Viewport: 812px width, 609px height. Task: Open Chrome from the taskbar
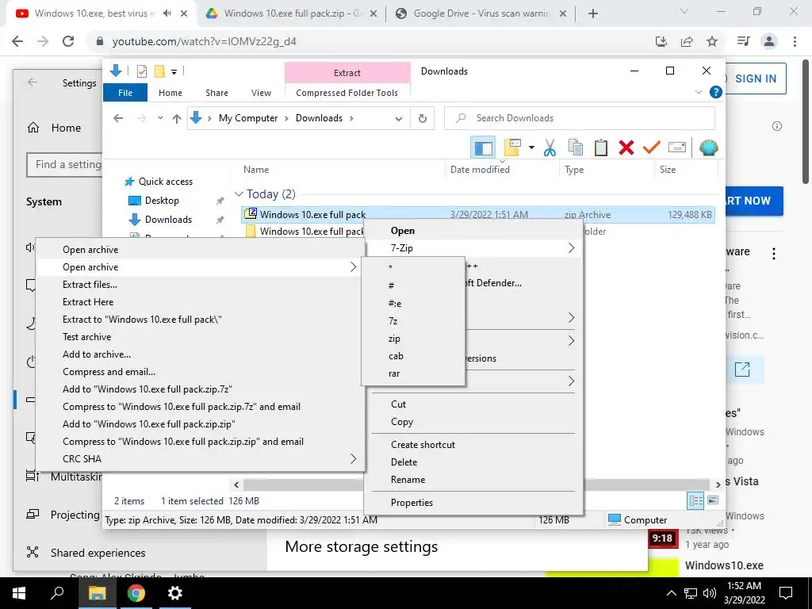click(x=136, y=593)
